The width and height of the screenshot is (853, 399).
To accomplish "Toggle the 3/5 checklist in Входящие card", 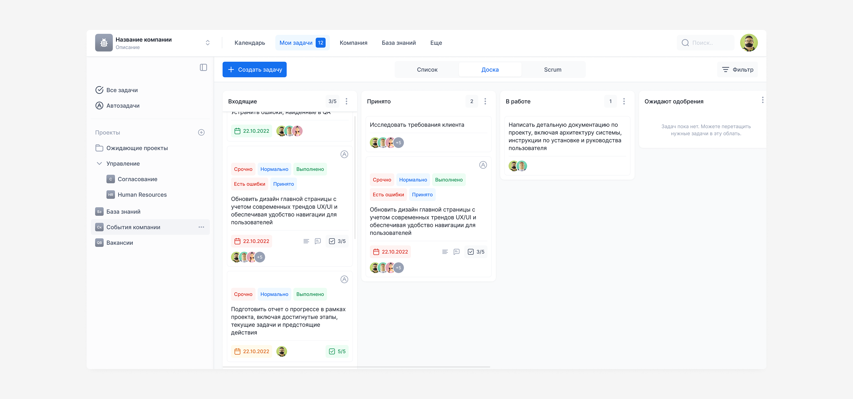I will 337,241.
